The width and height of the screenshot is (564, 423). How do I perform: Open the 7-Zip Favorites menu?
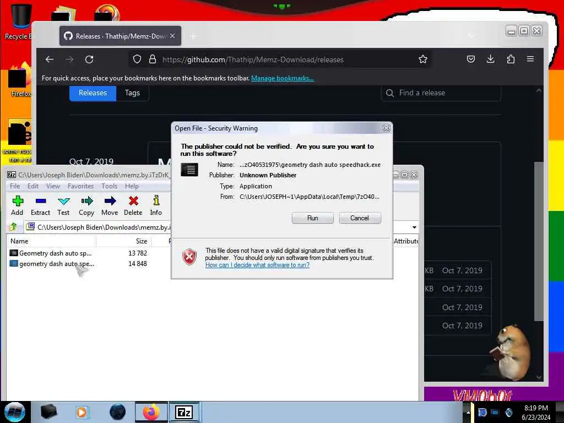click(80, 186)
